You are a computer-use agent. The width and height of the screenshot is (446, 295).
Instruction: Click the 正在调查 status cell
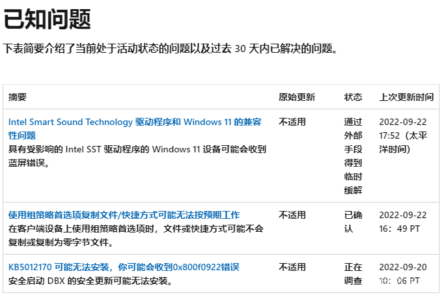pyautogui.click(x=353, y=274)
